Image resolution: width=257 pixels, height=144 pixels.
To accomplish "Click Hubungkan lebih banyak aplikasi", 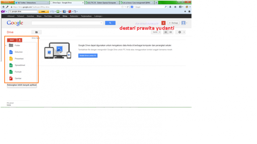I will point(22,85).
